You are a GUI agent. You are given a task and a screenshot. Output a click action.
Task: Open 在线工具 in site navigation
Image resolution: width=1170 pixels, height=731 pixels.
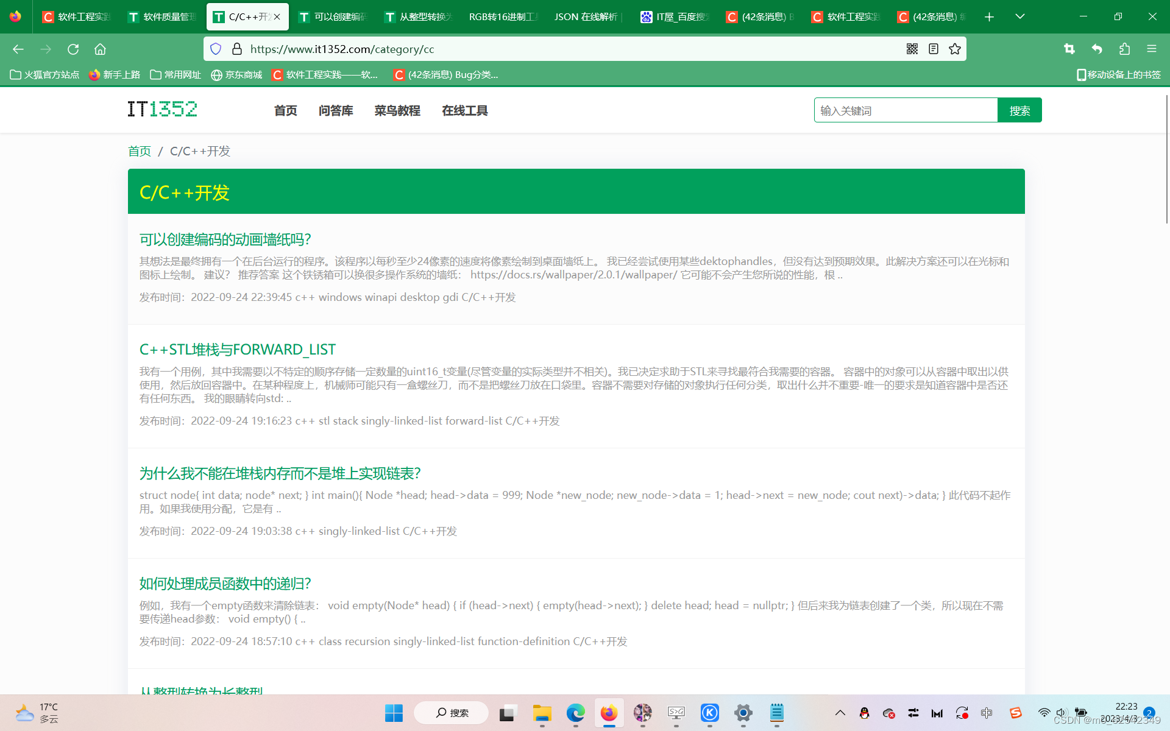tap(464, 110)
